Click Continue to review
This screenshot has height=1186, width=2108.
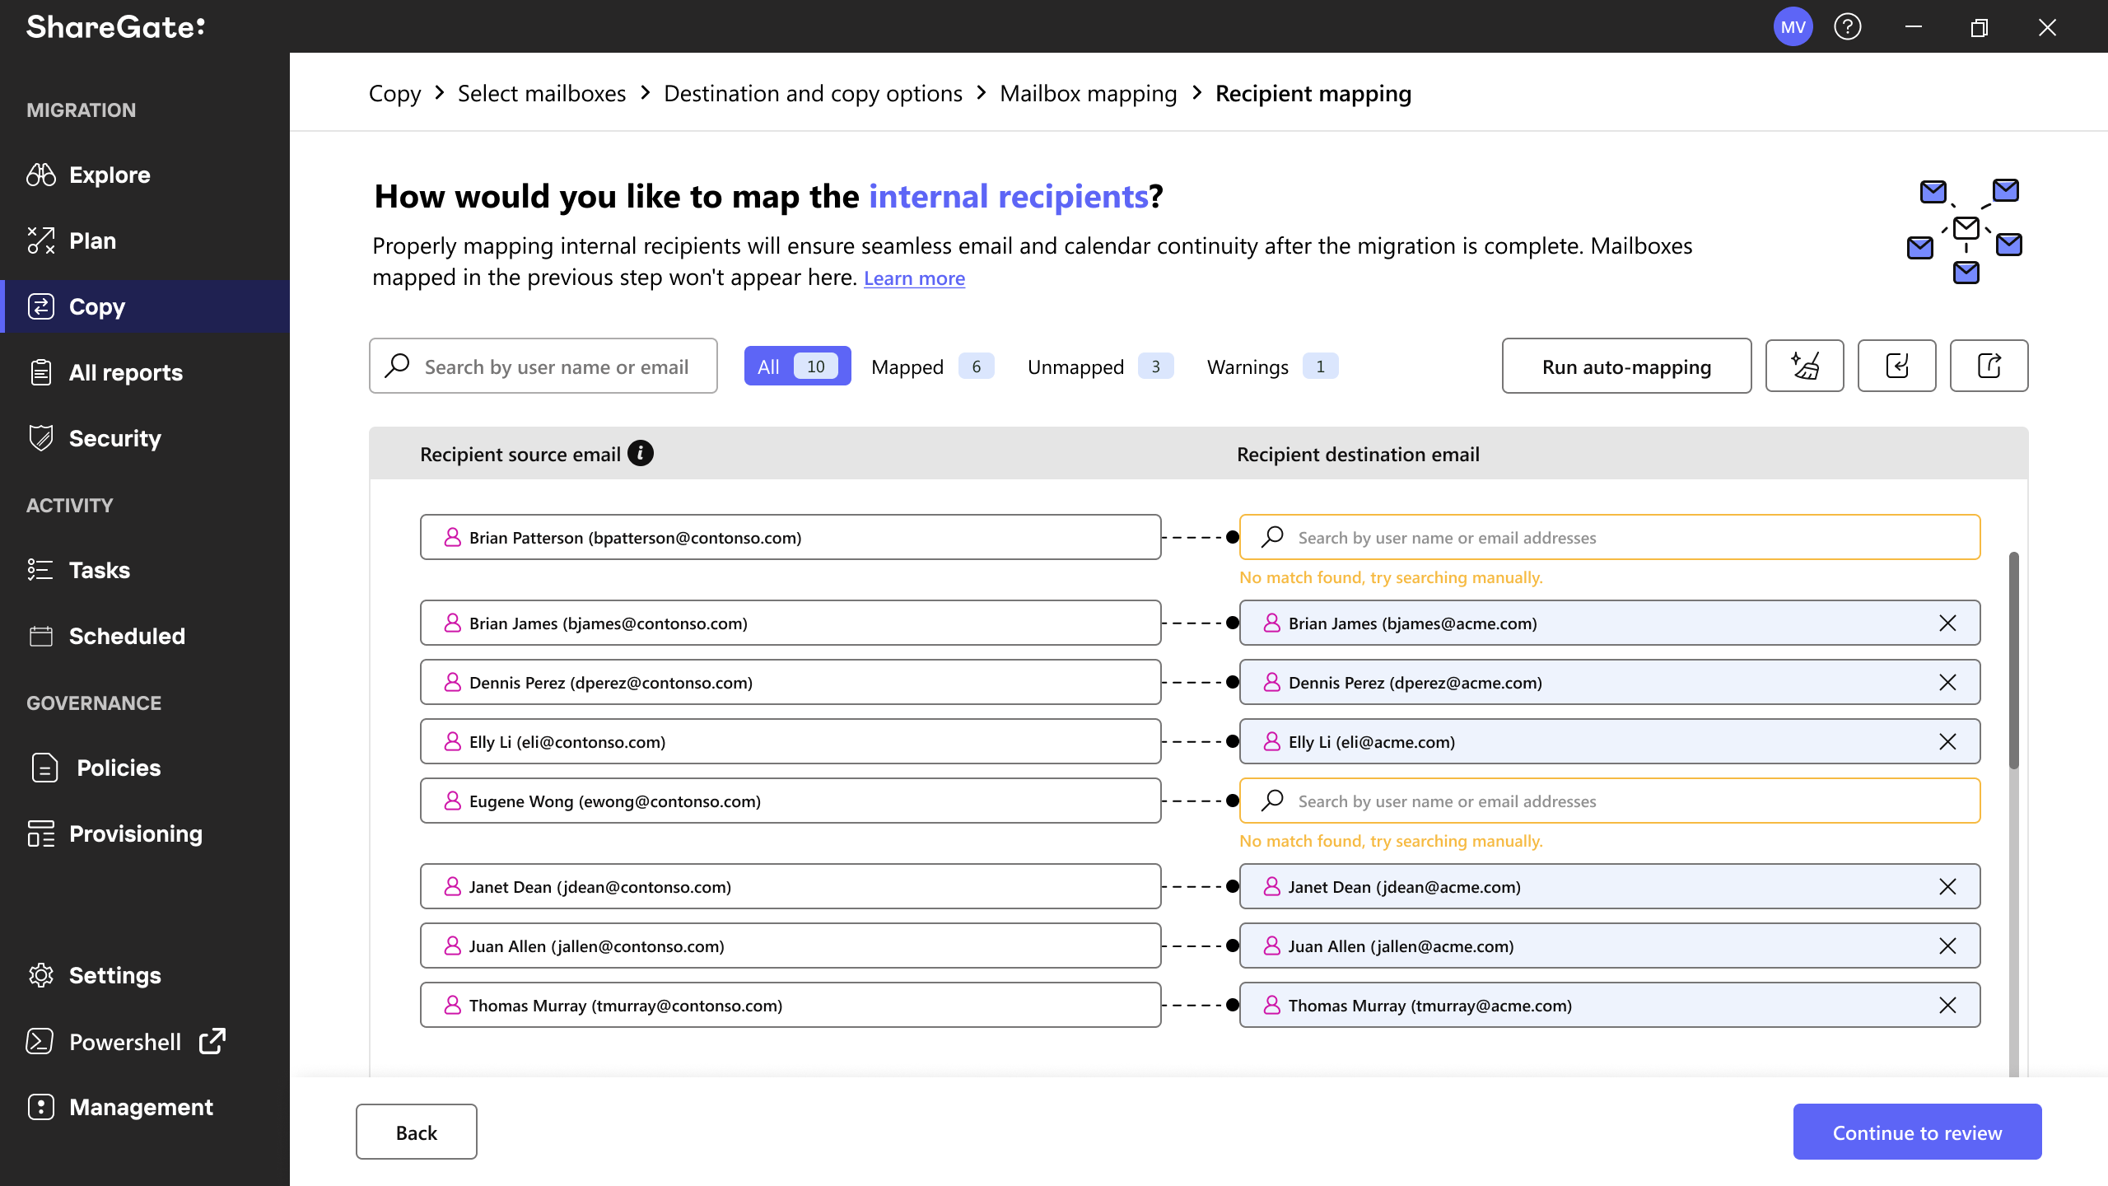point(1917,1132)
